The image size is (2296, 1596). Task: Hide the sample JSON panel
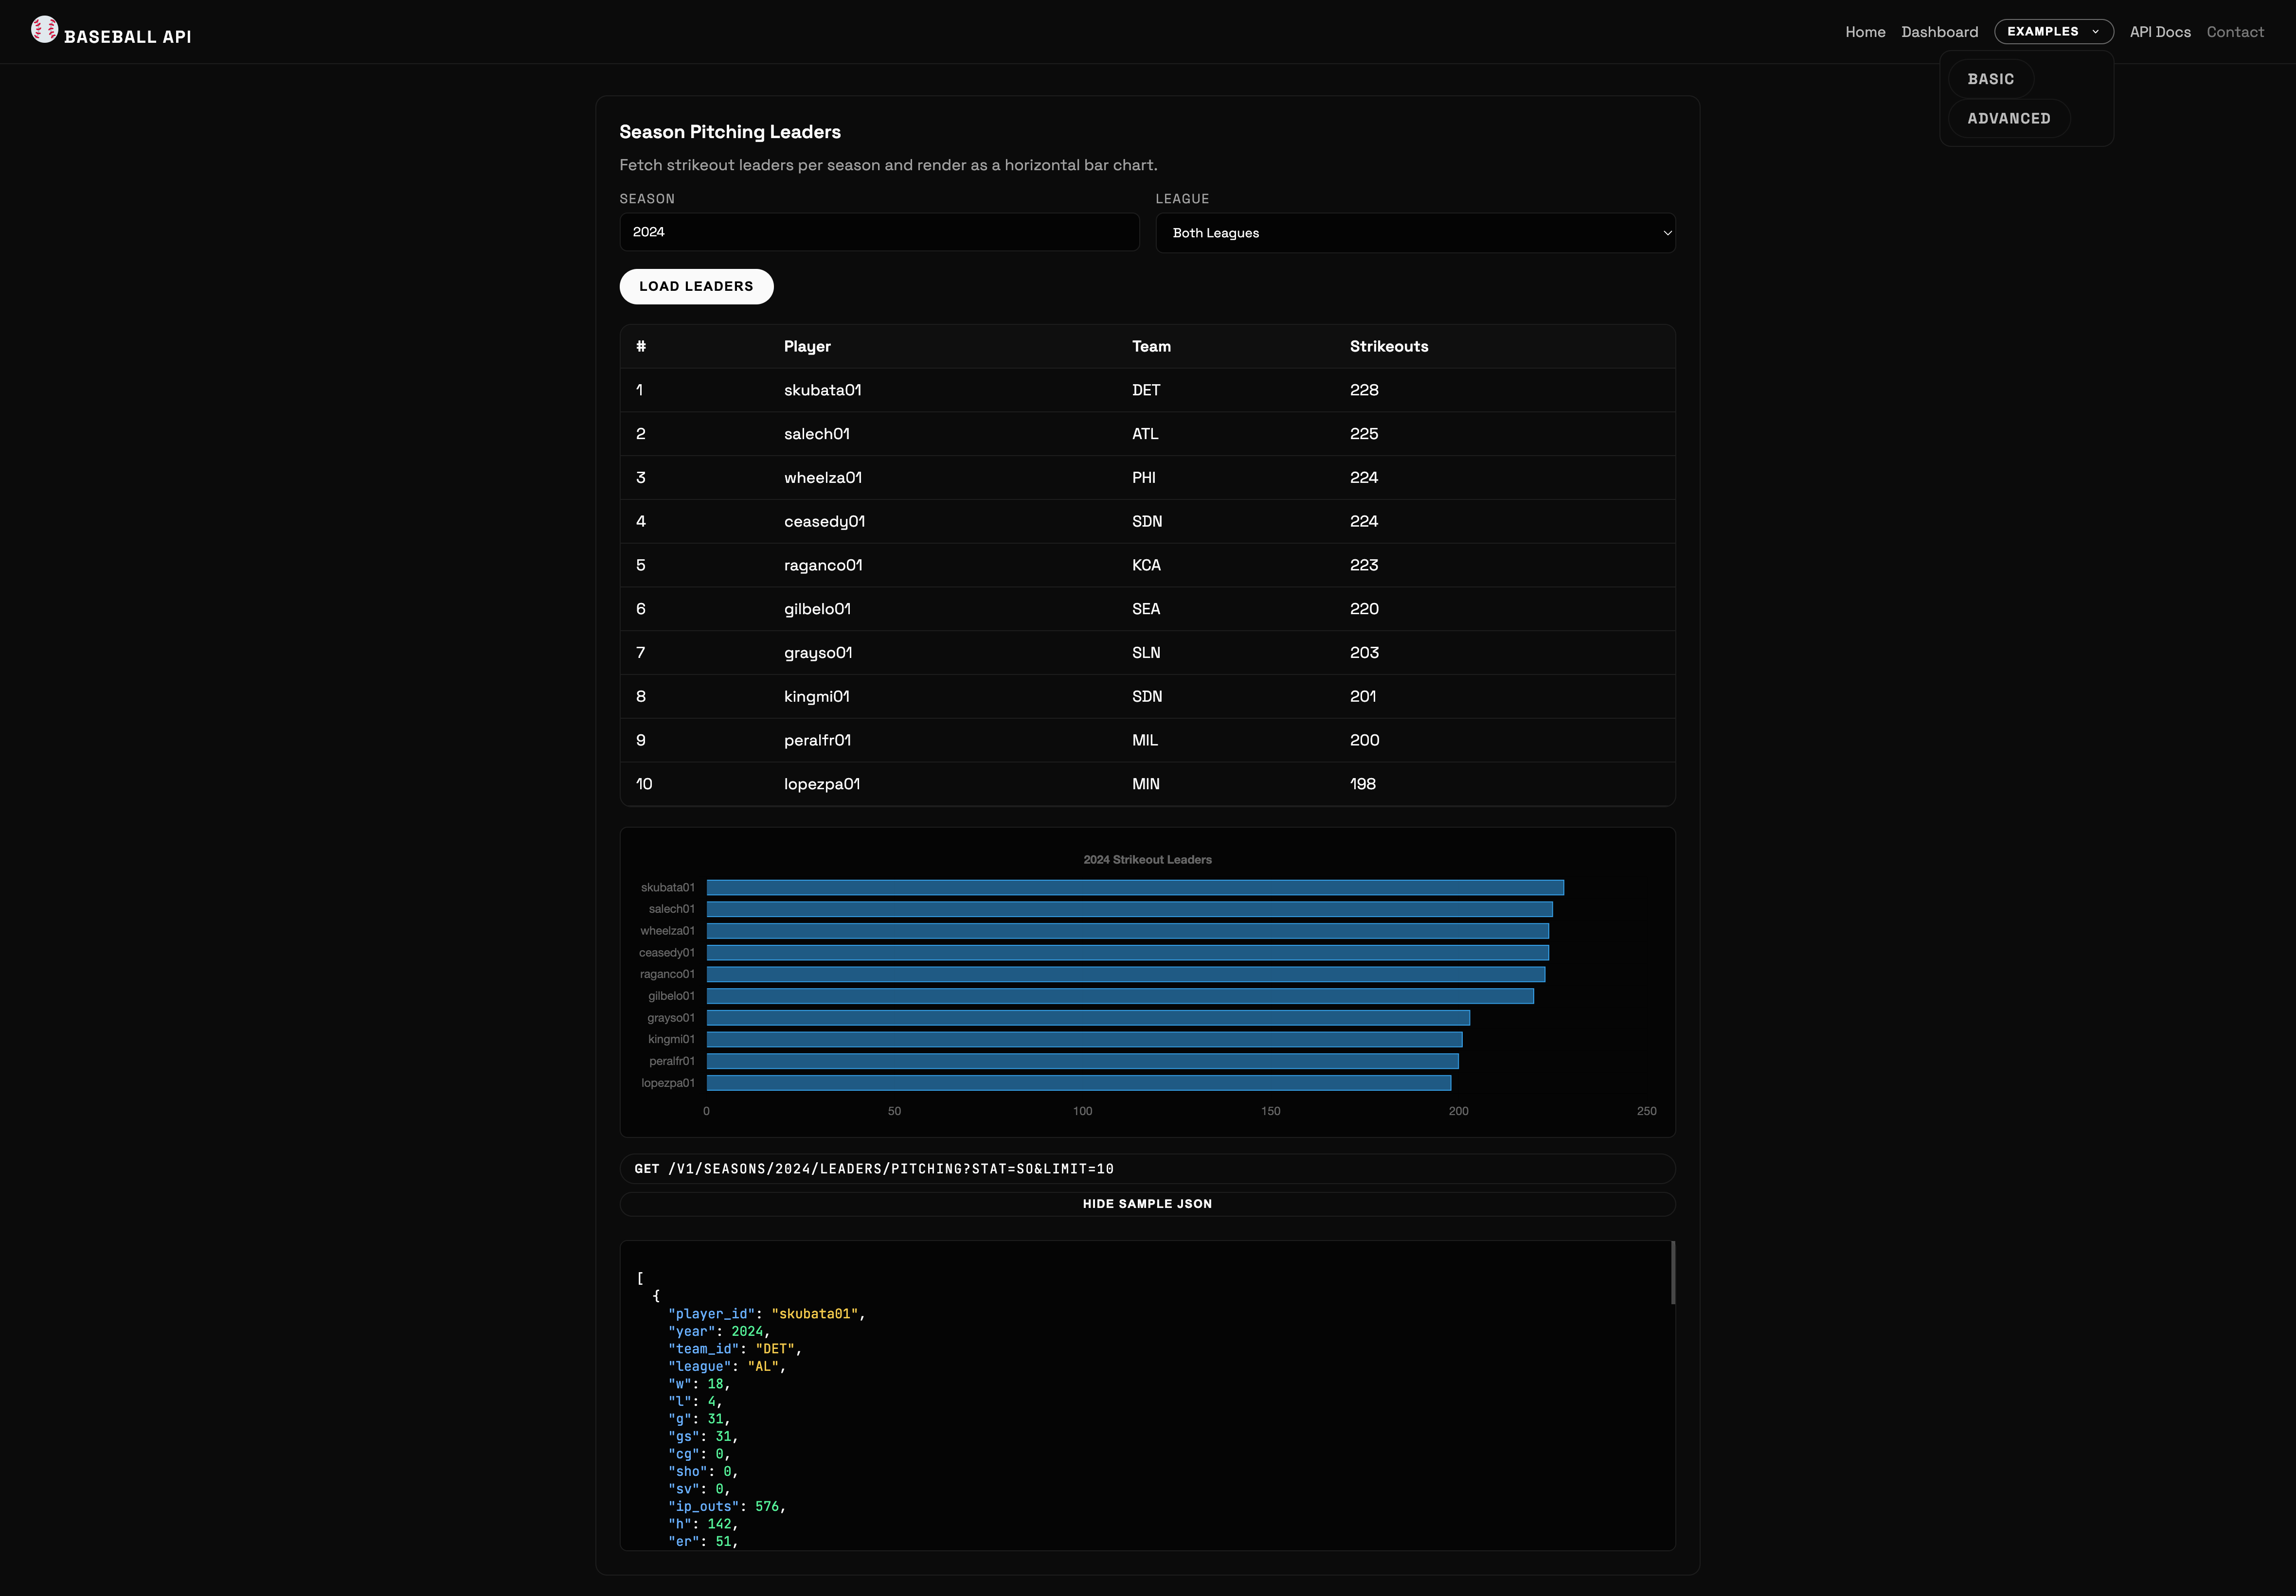(1147, 1204)
